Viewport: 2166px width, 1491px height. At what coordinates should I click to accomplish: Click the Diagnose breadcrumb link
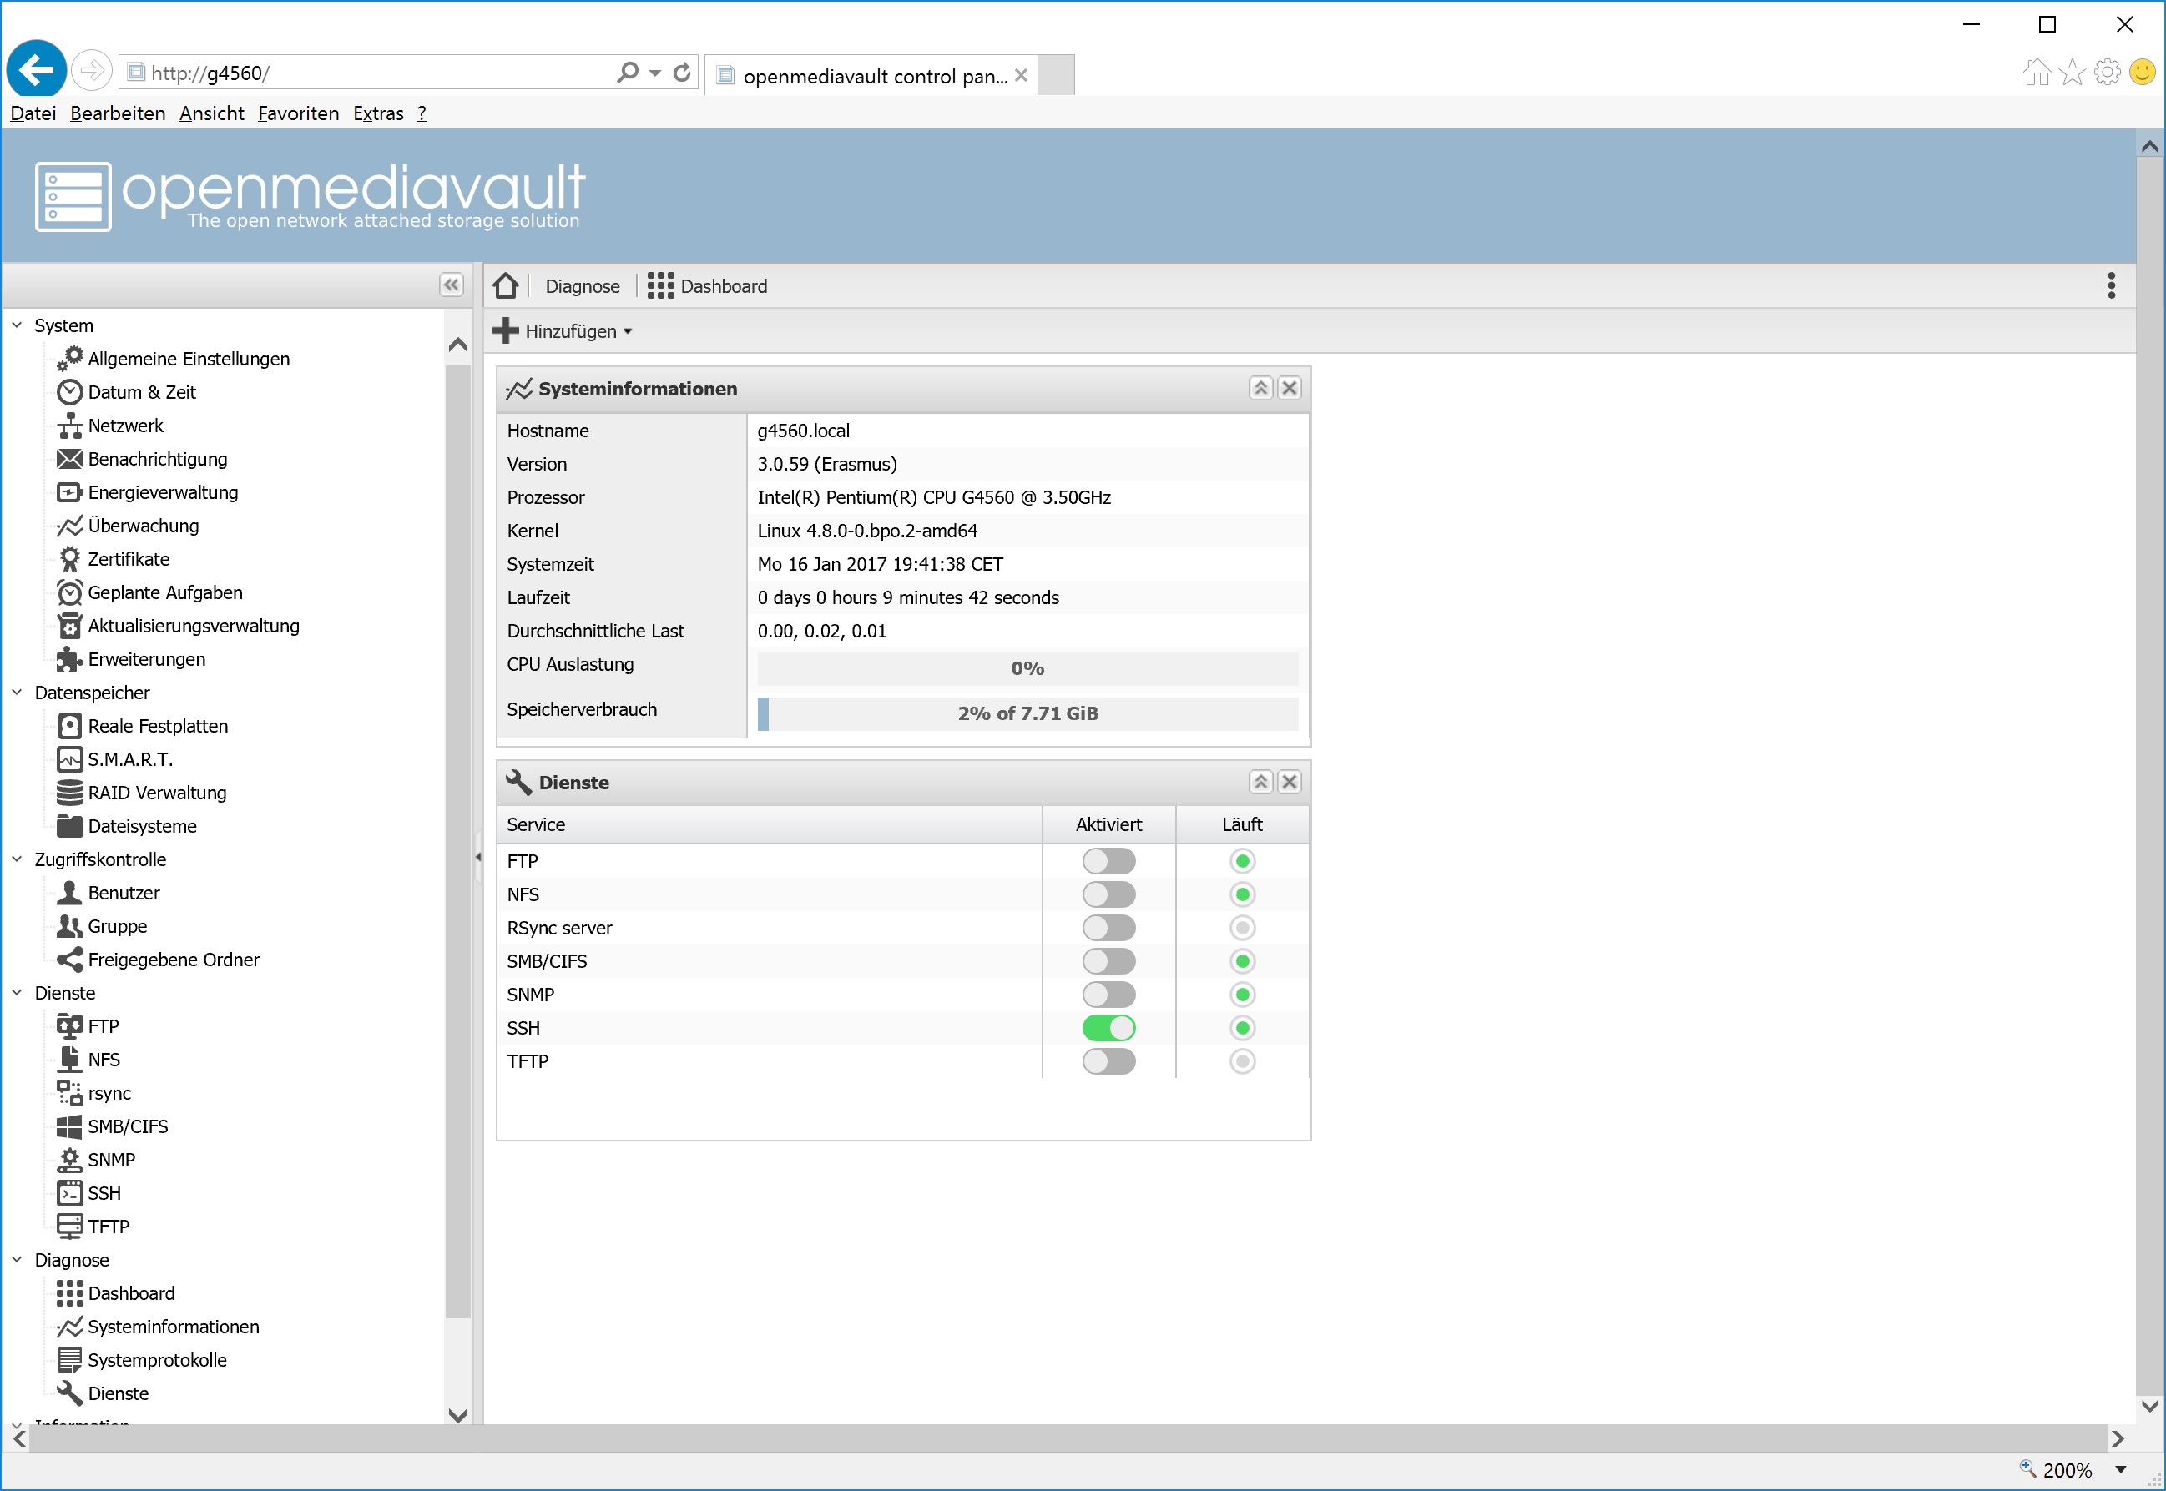pyautogui.click(x=582, y=287)
